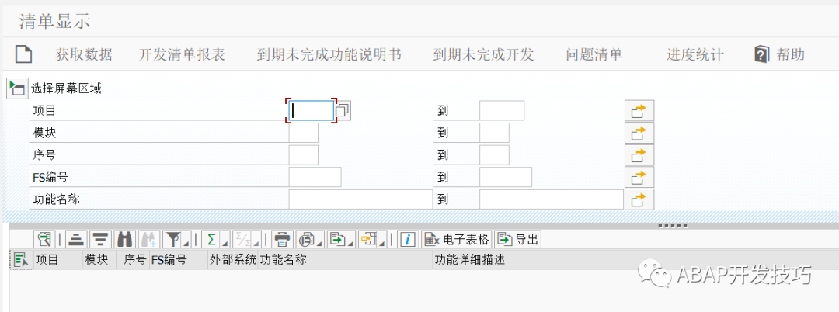Open the 开发清单报表 report
The height and width of the screenshot is (312, 839).
[x=182, y=54]
